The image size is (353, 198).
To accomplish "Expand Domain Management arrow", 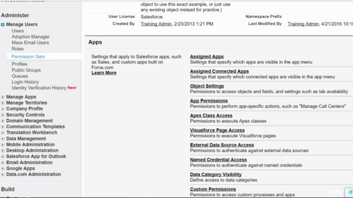I will (x=3, y=121).
